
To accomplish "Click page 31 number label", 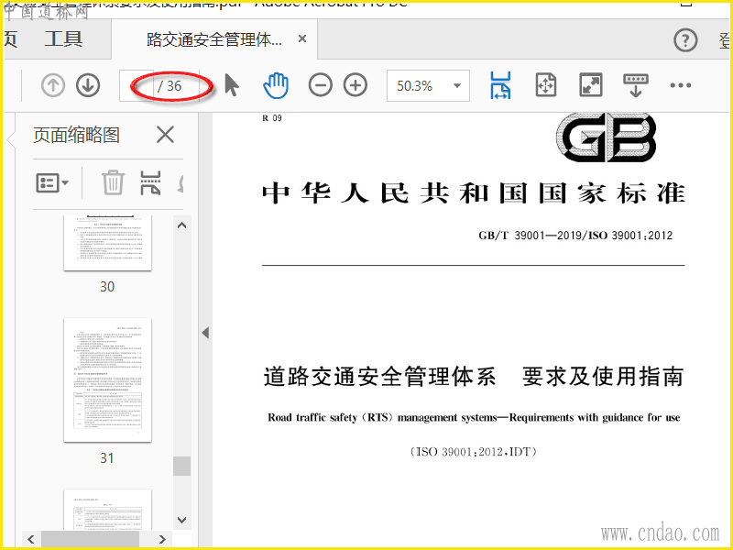I will [x=107, y=458].
